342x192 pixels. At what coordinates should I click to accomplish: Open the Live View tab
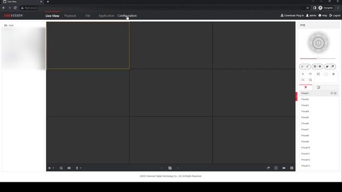pyautogui.click(x=52, y=15)
